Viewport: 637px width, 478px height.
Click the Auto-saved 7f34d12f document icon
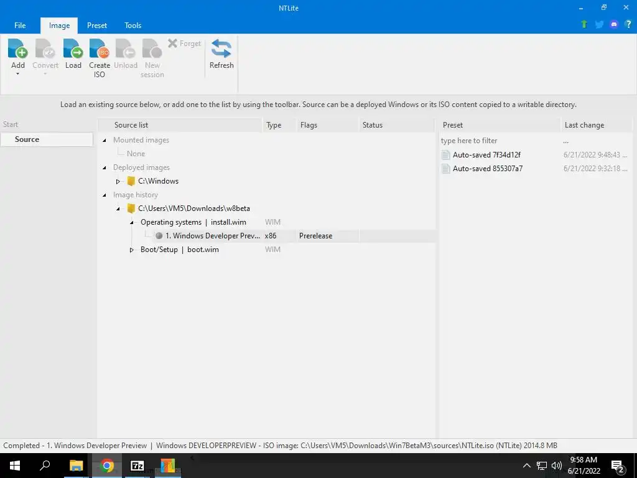point(445,154)
